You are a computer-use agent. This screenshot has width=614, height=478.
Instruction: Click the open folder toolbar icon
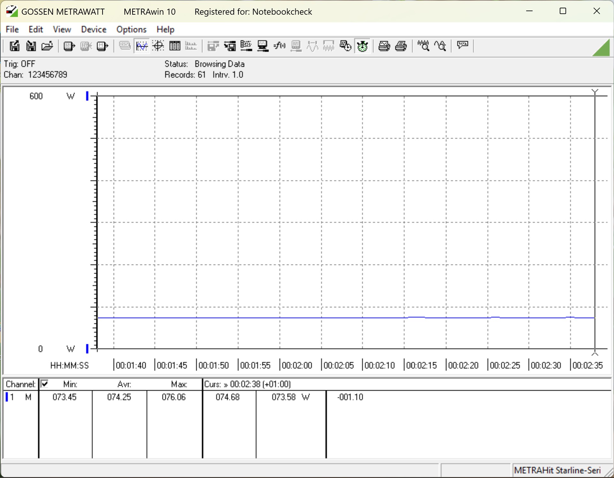[x=47, y=46]
